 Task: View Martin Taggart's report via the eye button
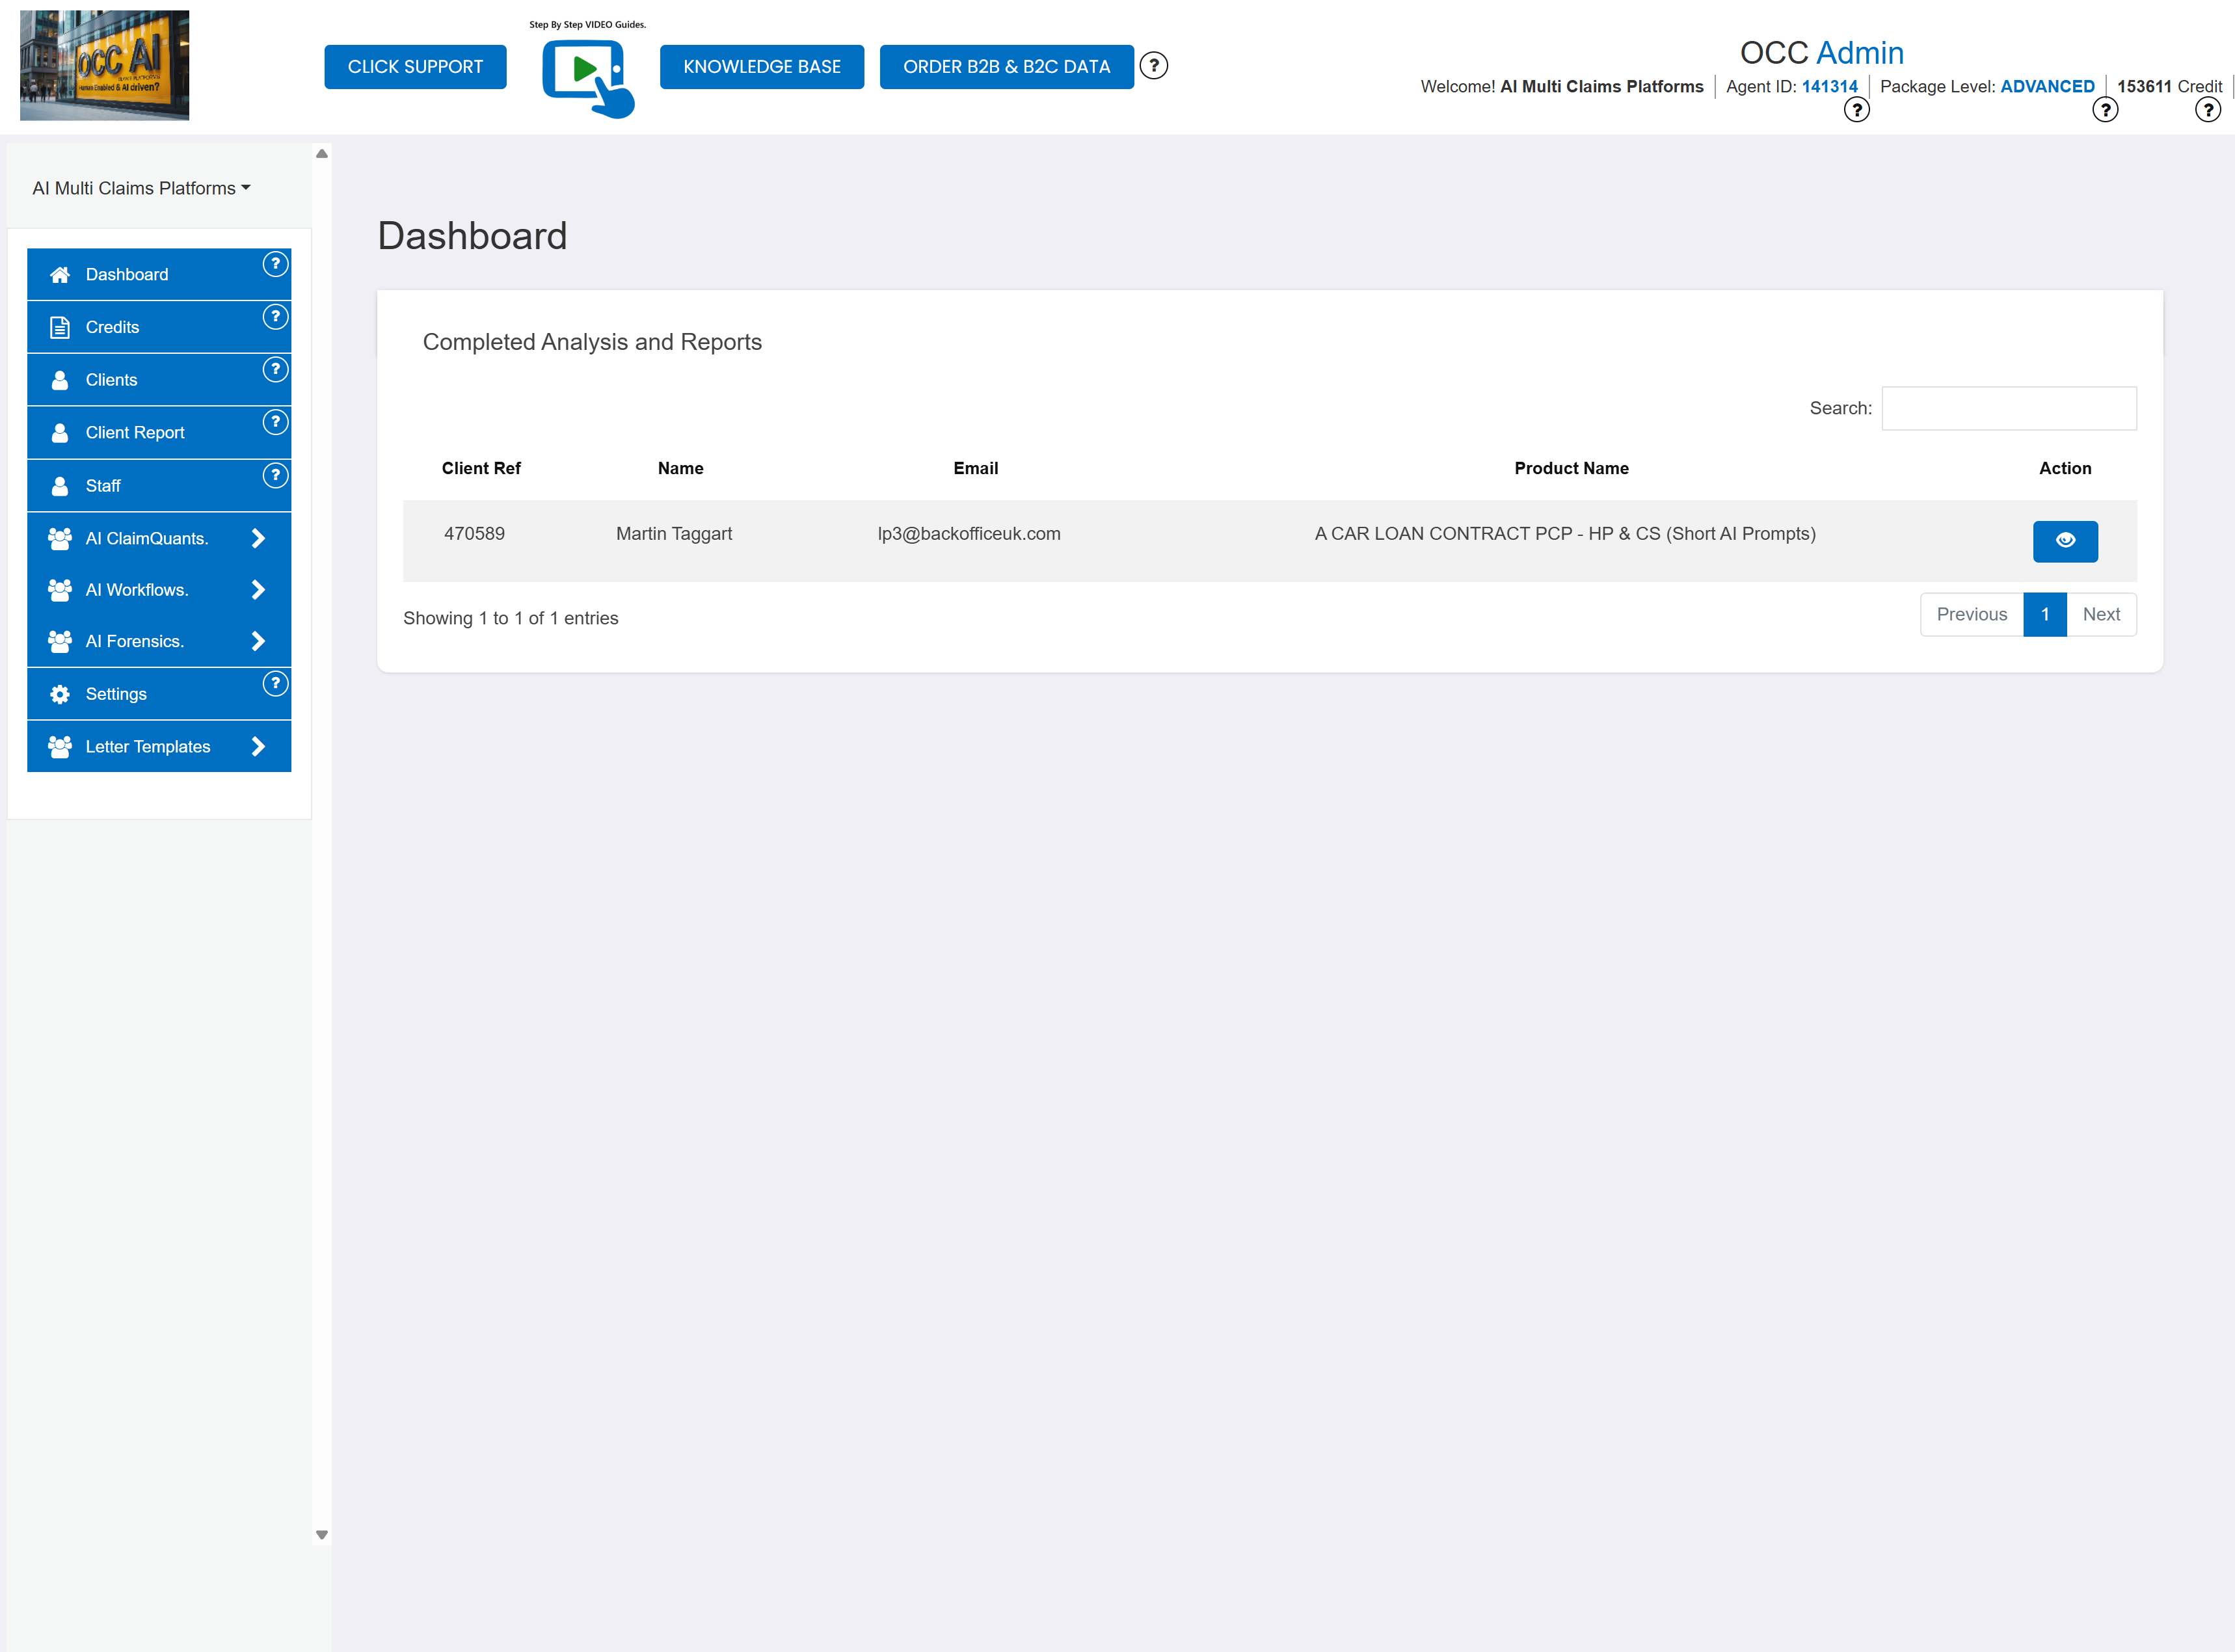pyautogui.click(x=2065, y=541)
